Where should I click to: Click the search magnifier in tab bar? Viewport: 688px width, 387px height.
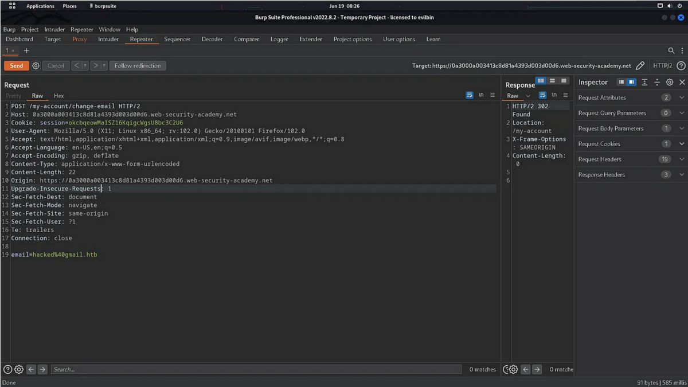tap(671, 51)
